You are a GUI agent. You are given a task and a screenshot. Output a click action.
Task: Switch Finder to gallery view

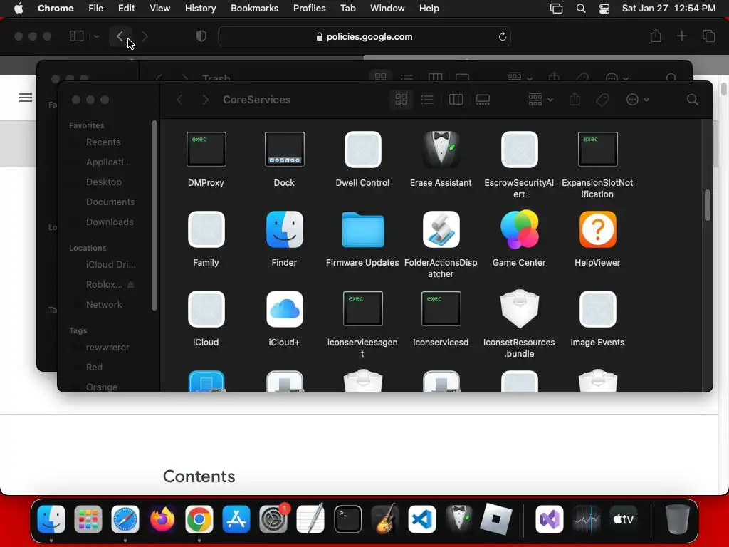[483, 100]
